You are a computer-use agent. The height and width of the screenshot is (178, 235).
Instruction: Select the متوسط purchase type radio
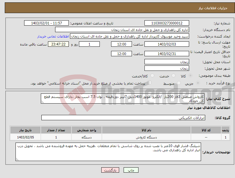(x=179, y=83)
